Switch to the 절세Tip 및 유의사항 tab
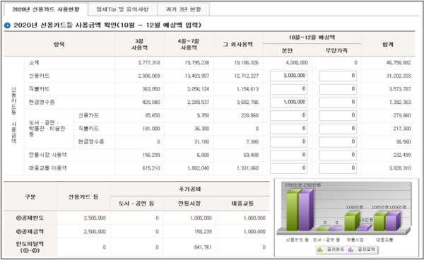Viewport: 424px width, 260px height. [x=122, y=9]
